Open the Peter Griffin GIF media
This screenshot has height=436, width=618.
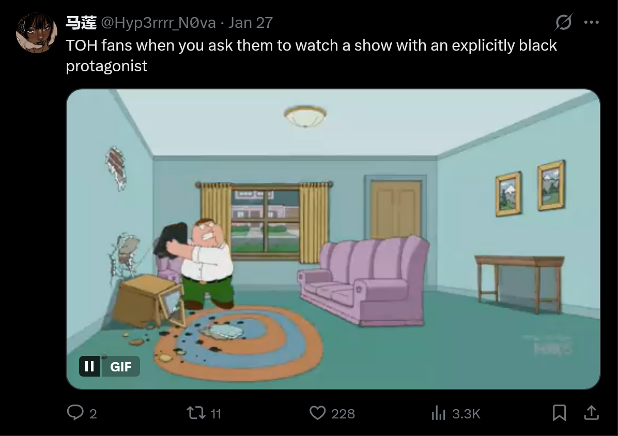[333, 239]
